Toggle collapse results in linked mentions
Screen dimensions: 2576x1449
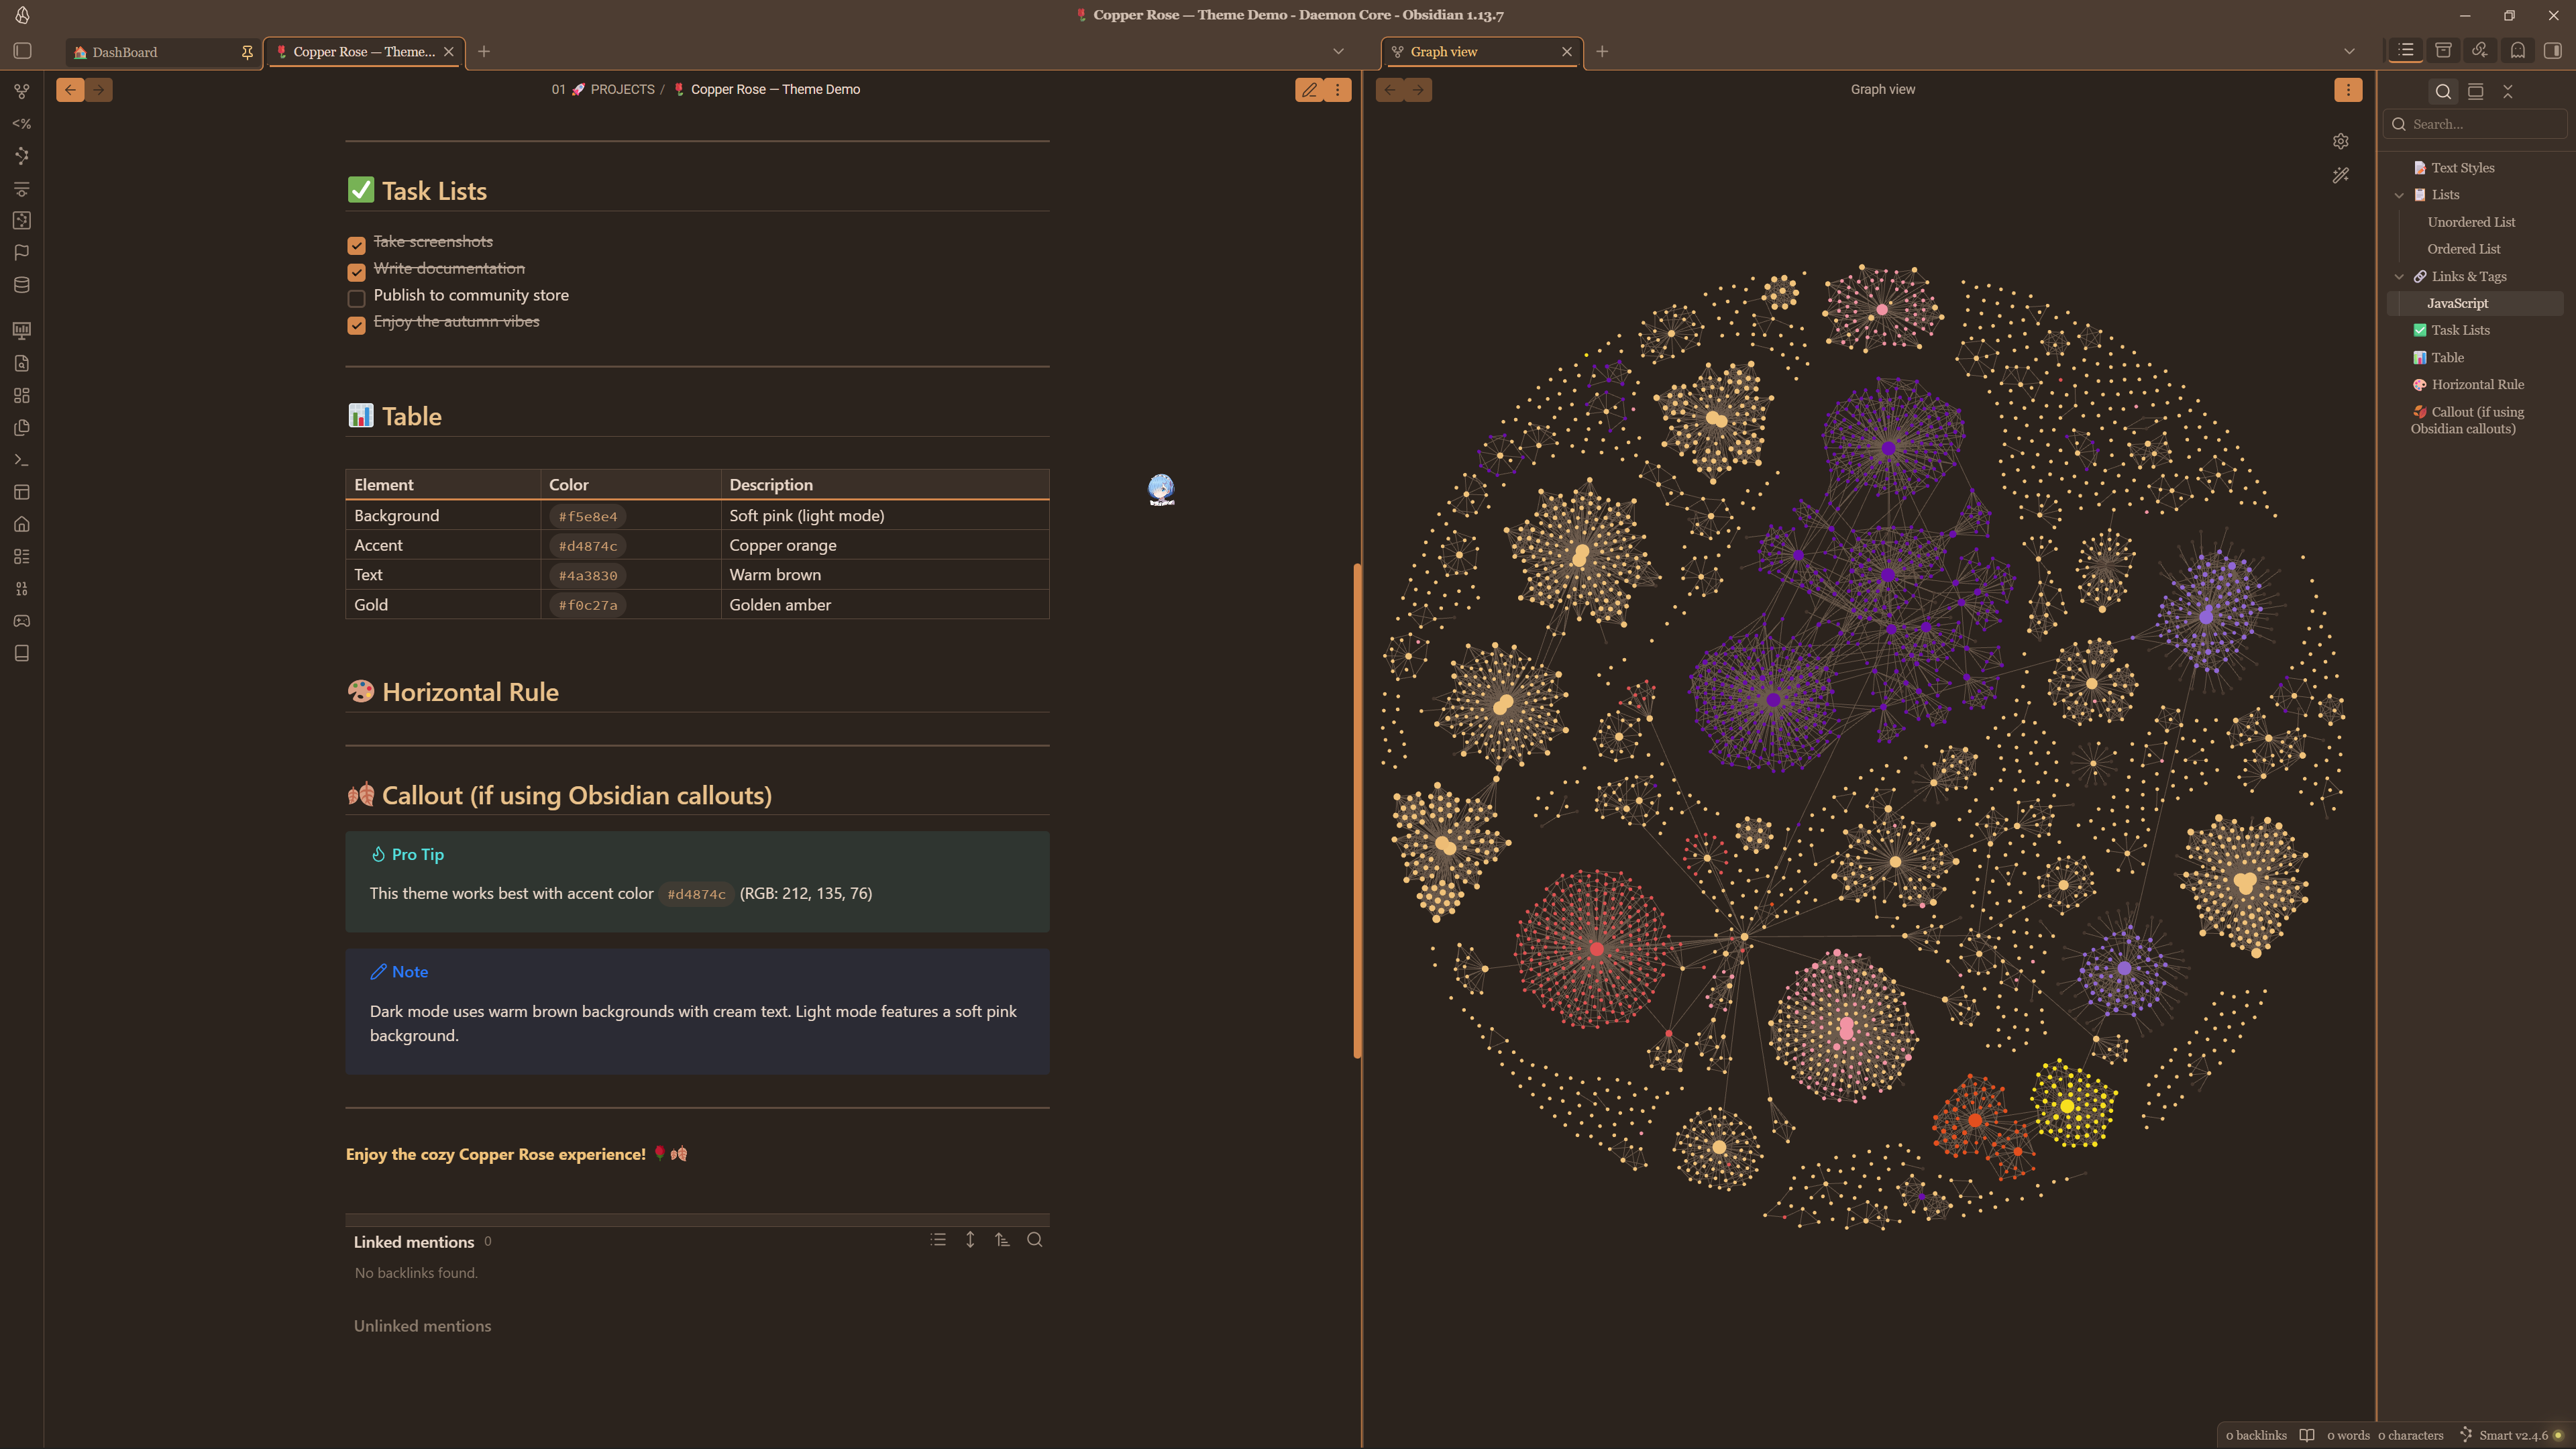click(x=938, y=1240)
